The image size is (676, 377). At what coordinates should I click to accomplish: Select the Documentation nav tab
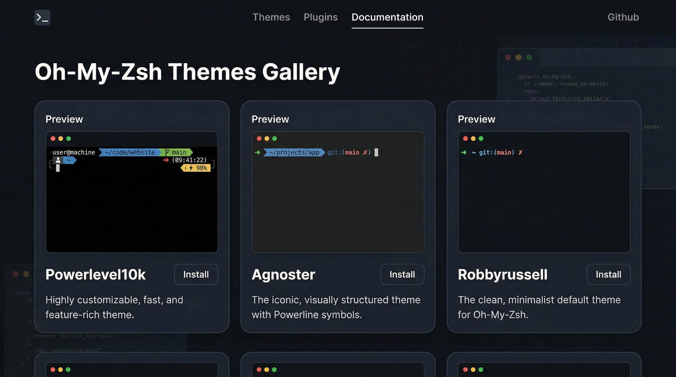[x=387, y=17]
